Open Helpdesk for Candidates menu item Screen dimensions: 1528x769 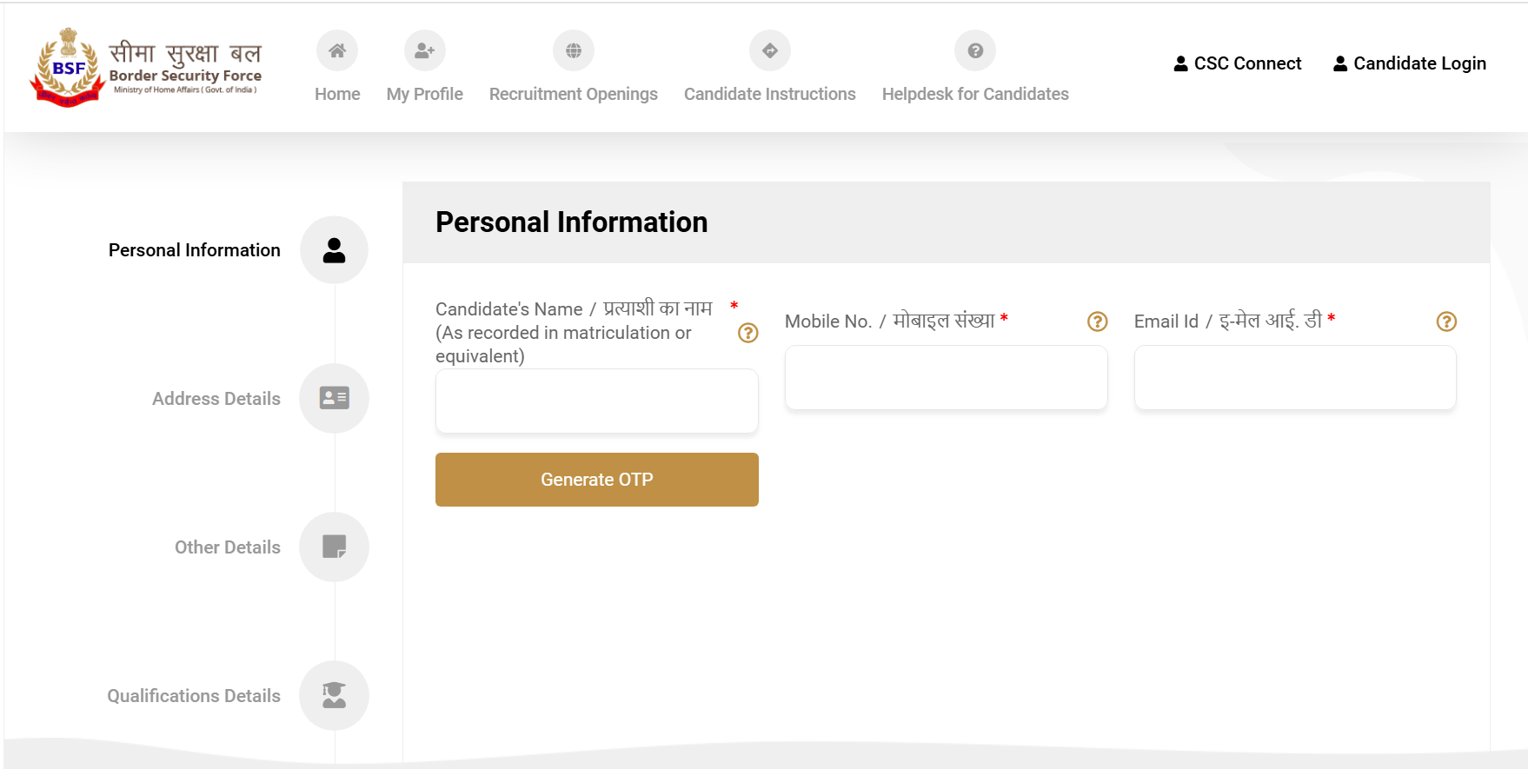point(975,94)
